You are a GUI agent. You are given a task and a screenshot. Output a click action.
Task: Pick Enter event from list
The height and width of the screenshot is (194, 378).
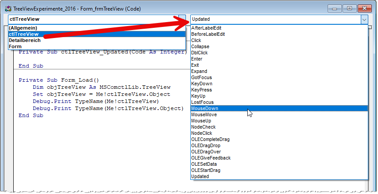[x=279, y=59]
